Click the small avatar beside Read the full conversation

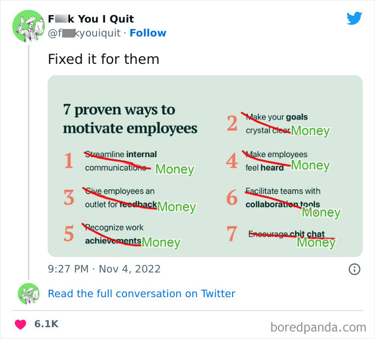point(28,293)
